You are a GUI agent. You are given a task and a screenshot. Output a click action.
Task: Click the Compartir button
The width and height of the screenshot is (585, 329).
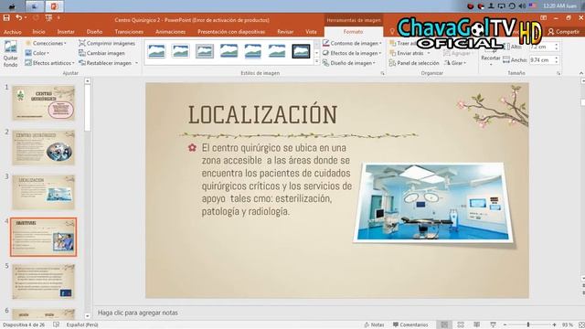point(563,32)
